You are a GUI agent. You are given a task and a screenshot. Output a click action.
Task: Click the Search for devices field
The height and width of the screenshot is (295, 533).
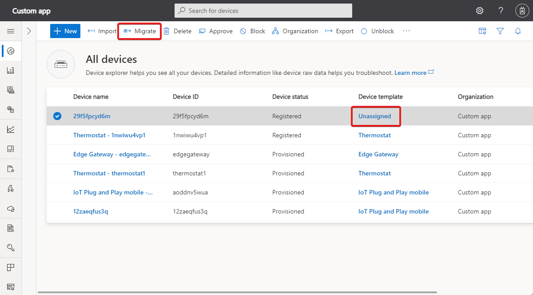pyautogui.click(x=263, y=11)
